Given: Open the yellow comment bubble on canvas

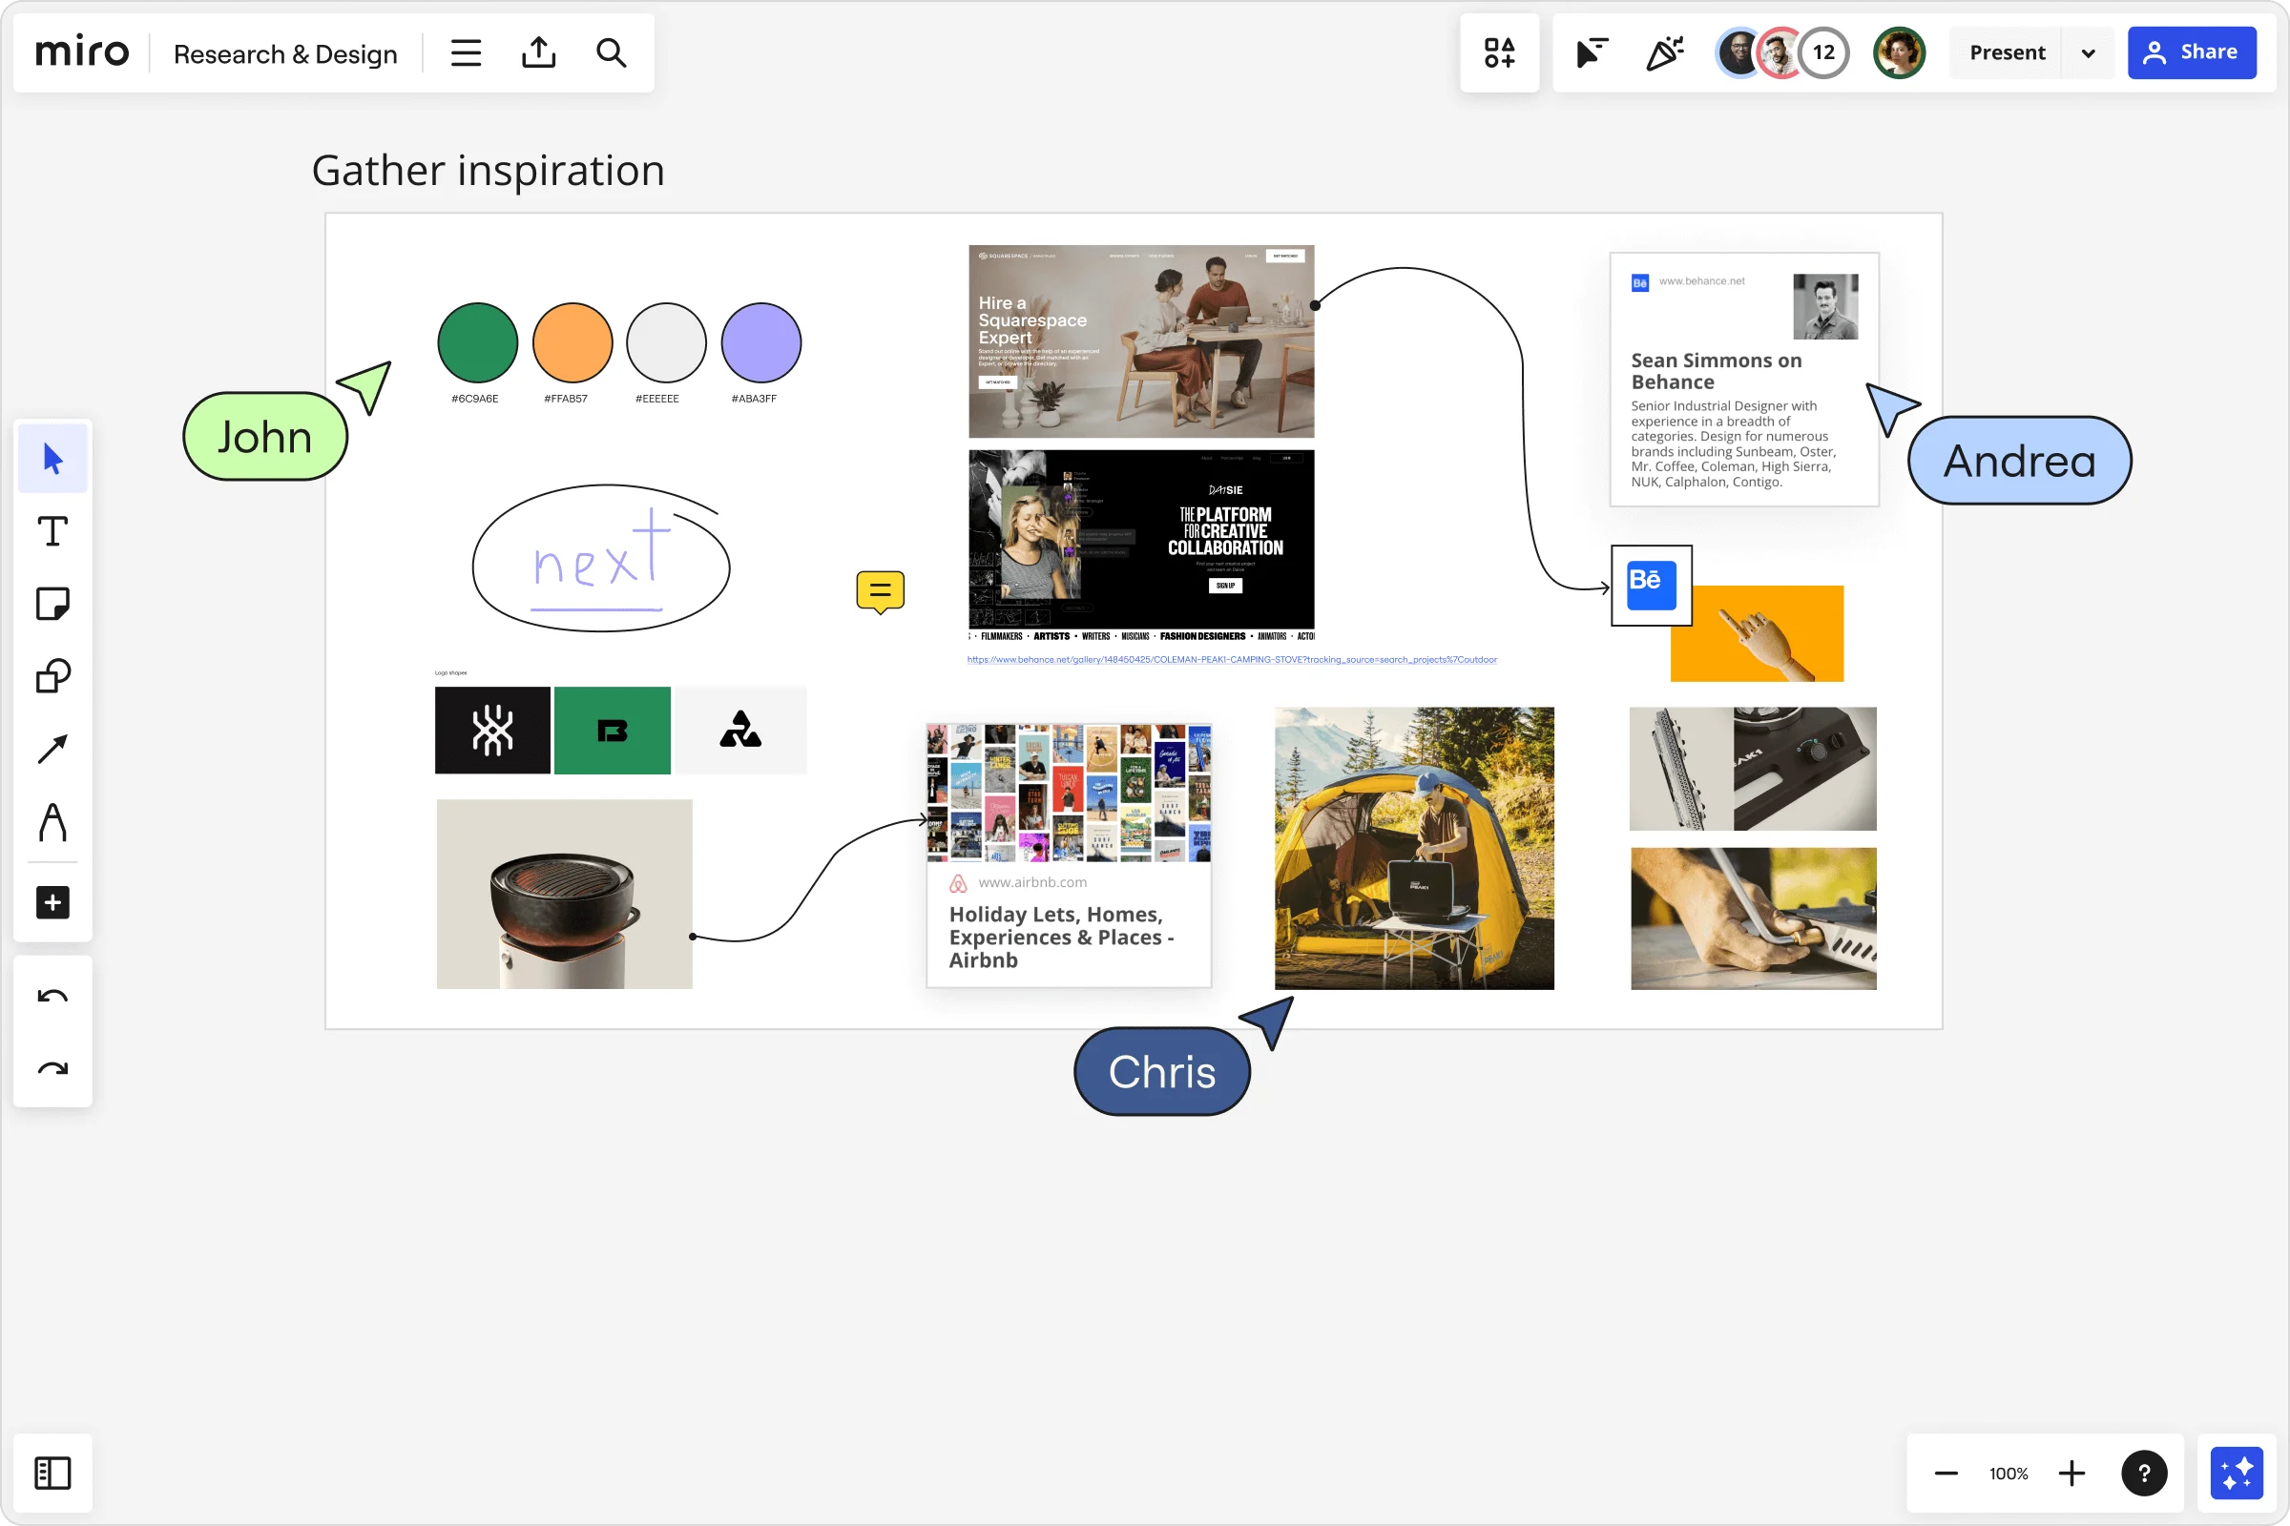Looking at the screenshot, I should pos(878,589).
